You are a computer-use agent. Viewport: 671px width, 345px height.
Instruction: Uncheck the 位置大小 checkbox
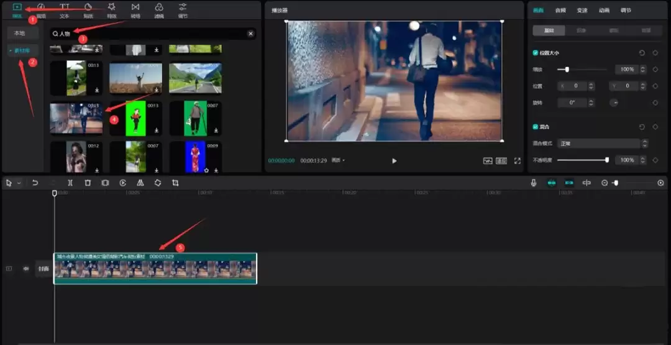point(536,53)
